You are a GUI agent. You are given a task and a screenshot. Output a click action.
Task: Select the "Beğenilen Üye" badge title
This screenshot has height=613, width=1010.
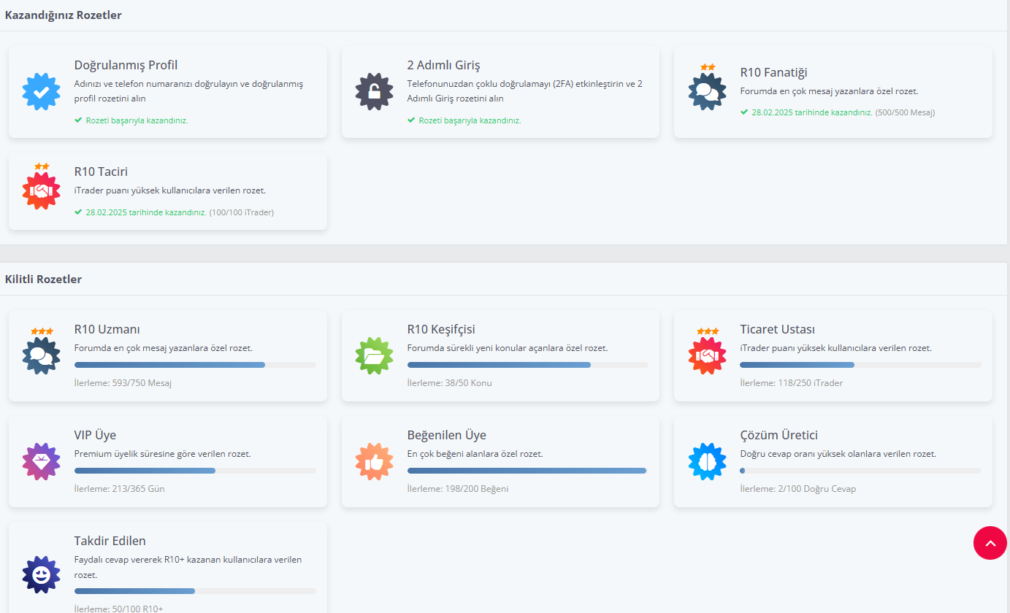click(x=446, y=436)
